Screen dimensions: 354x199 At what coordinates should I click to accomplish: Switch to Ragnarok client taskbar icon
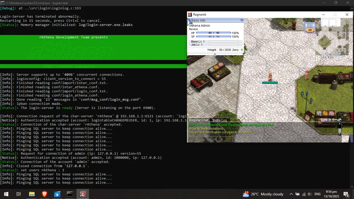[83, 194]
